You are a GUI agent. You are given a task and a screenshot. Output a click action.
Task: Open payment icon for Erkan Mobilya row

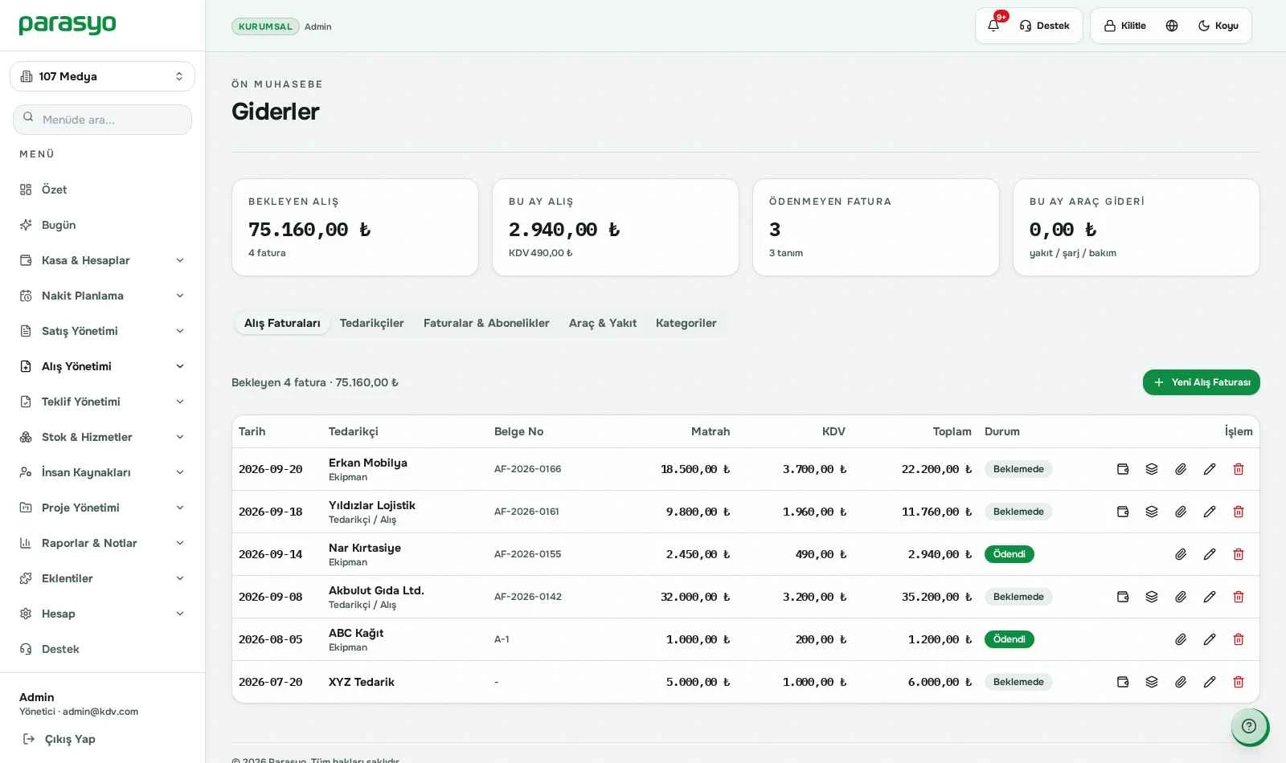click(1123, 469)
